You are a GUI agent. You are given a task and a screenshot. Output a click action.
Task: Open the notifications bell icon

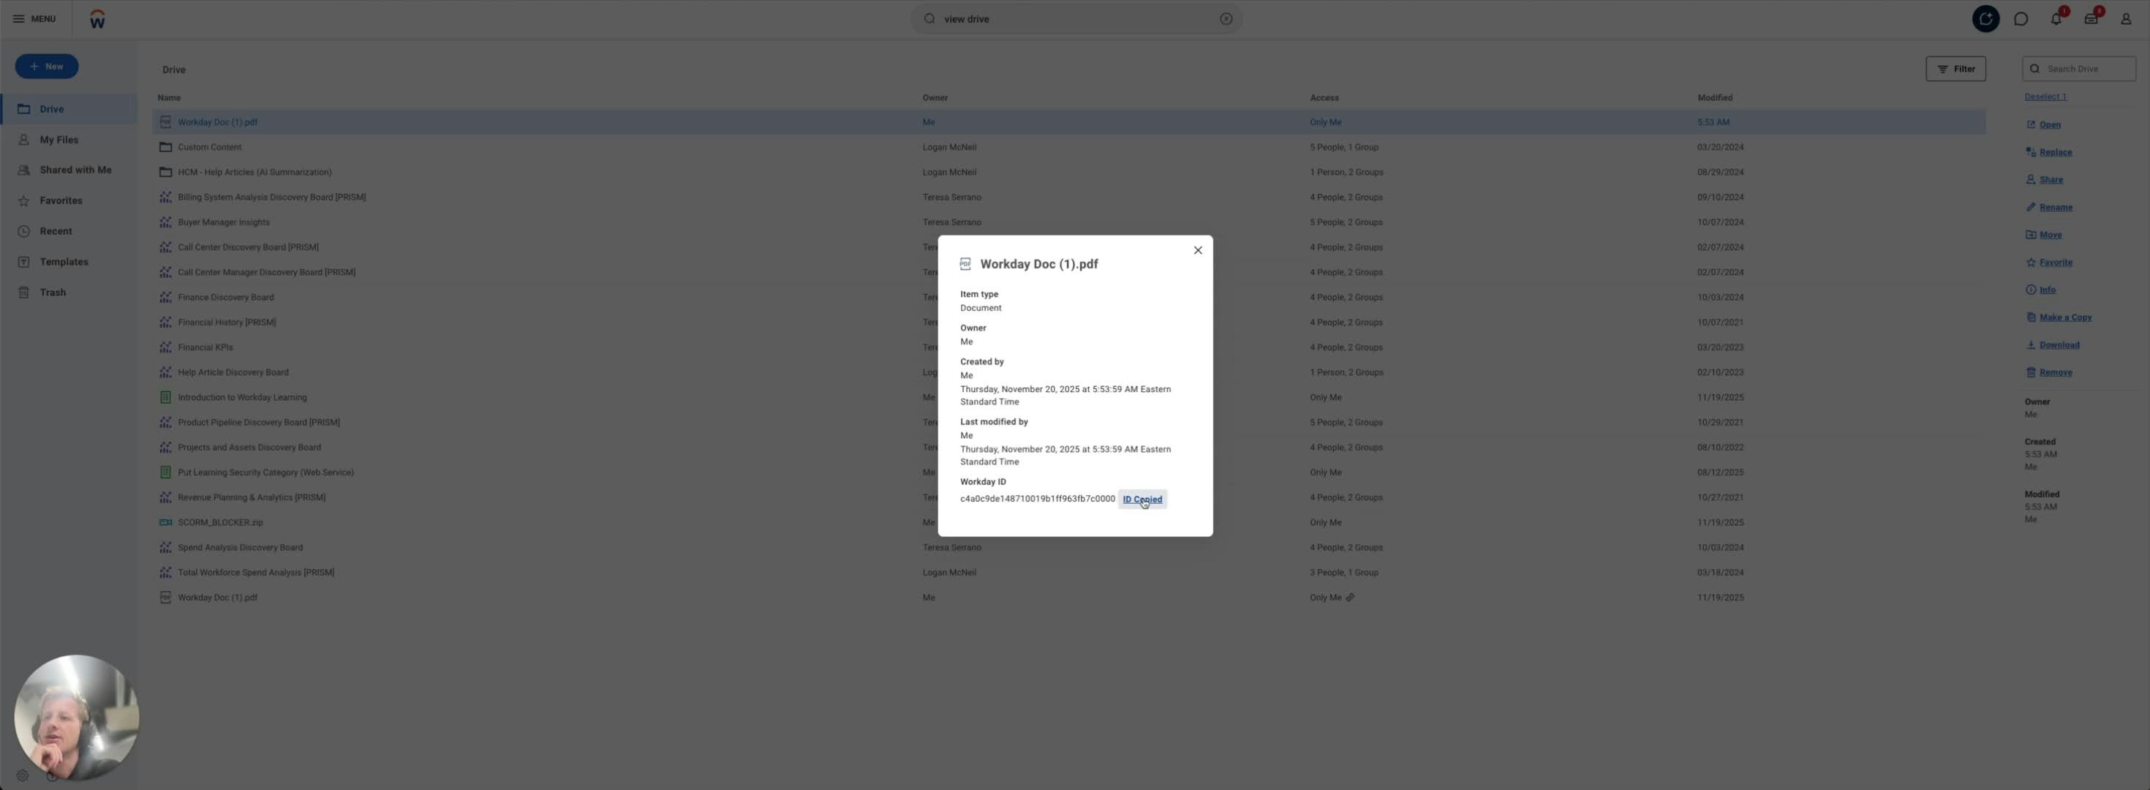tap(2056, 18)
